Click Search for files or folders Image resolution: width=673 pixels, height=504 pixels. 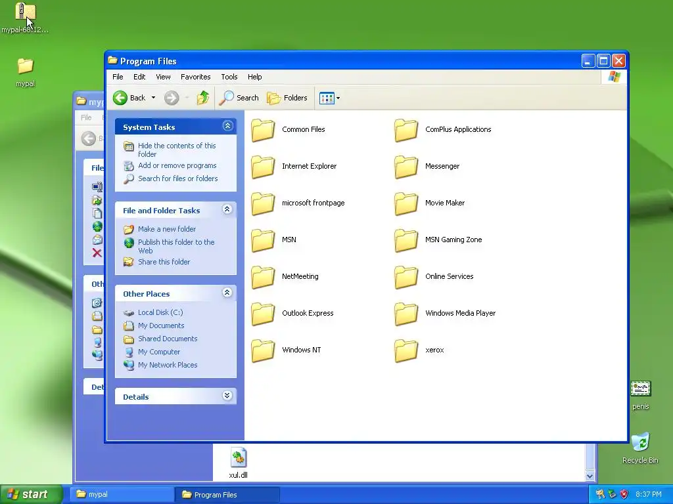click(177, 178)
